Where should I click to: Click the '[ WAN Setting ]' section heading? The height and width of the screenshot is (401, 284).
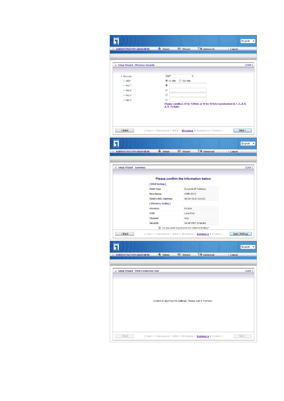[x=158, y=184]
